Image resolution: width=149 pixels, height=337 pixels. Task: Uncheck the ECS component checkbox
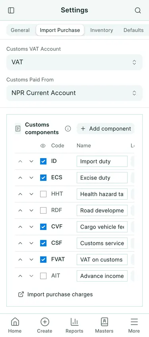tap(43, 178)
